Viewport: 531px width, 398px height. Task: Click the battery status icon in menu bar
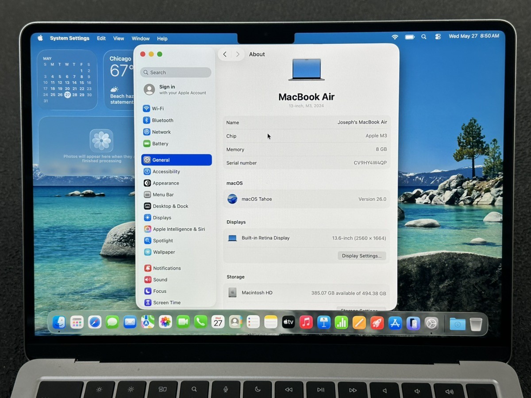click(x=410, y=37)
